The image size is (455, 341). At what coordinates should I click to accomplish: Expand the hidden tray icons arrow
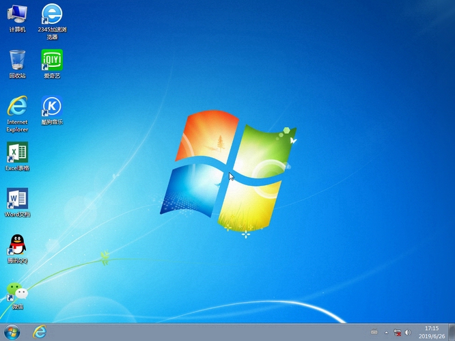[x=386, y=332]
